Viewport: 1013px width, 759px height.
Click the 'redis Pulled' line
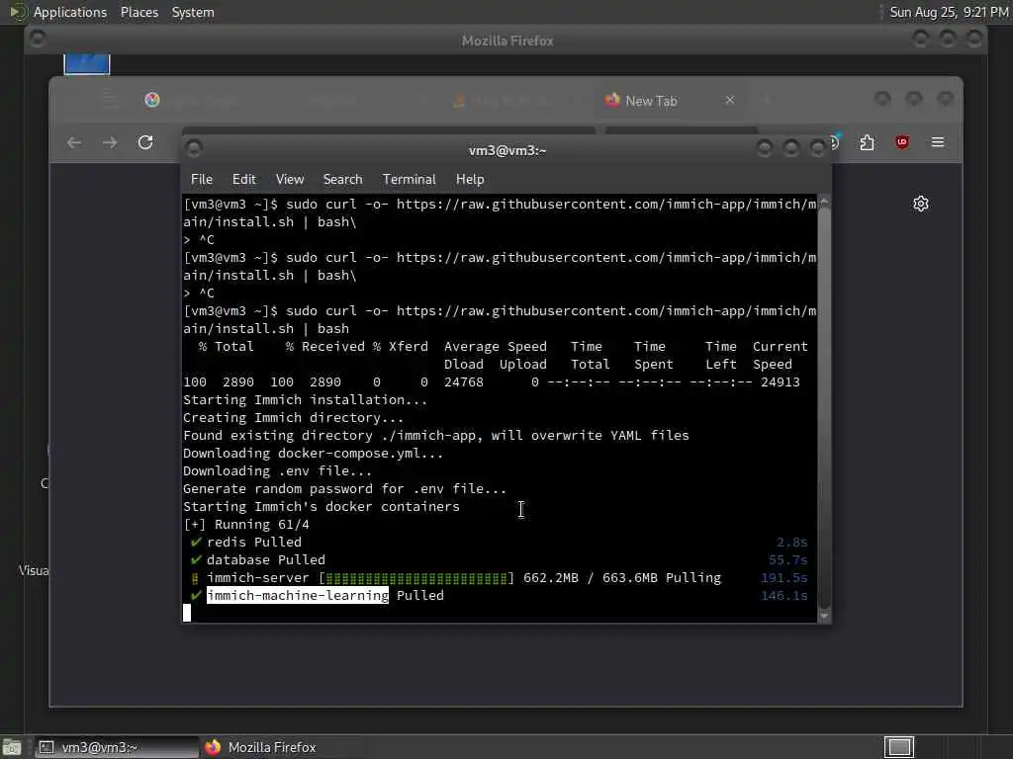(x=253, y=543)
